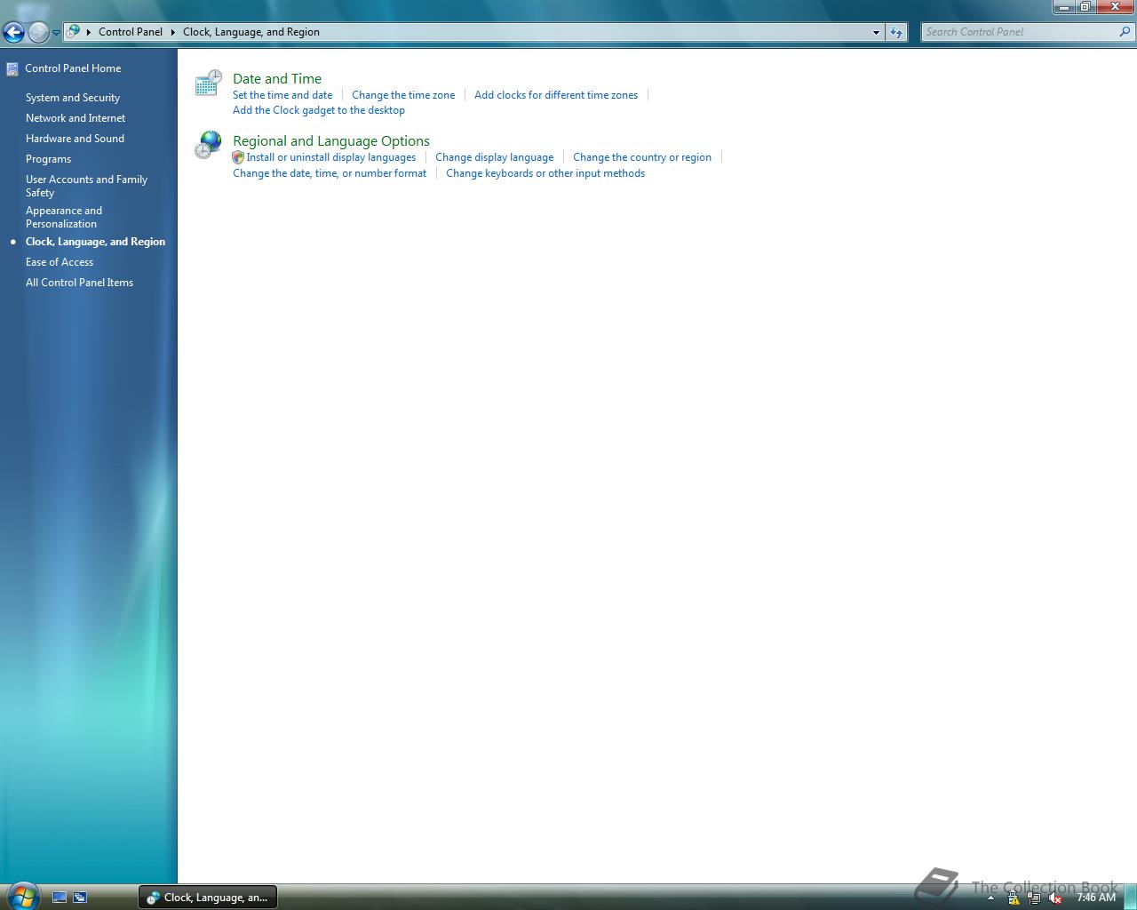Click the Action Center warning tray icon

[1014, 898]
